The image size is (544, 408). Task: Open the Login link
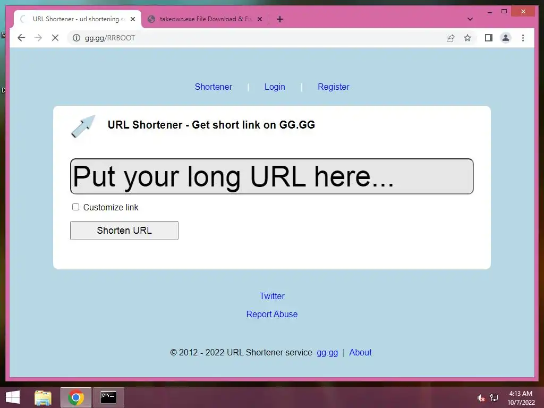click(275, 87)
